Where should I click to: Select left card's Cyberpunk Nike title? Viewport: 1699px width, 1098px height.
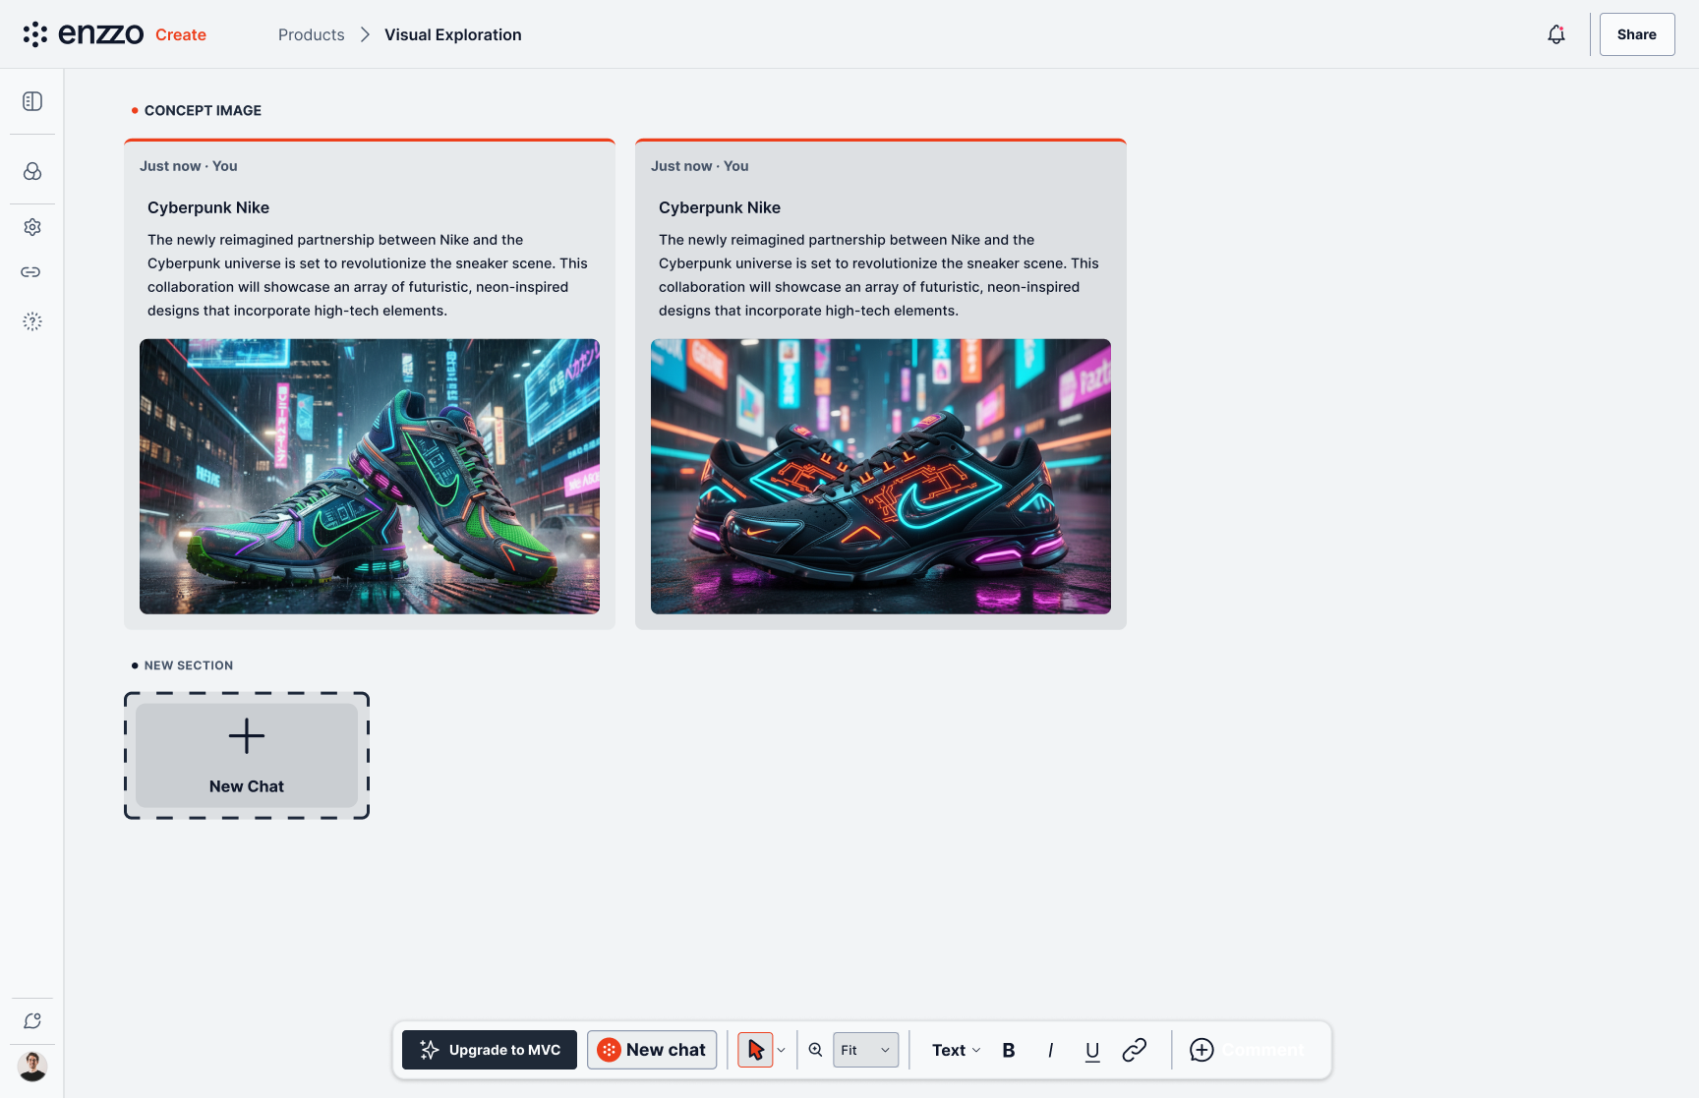[x=208, y=207]
